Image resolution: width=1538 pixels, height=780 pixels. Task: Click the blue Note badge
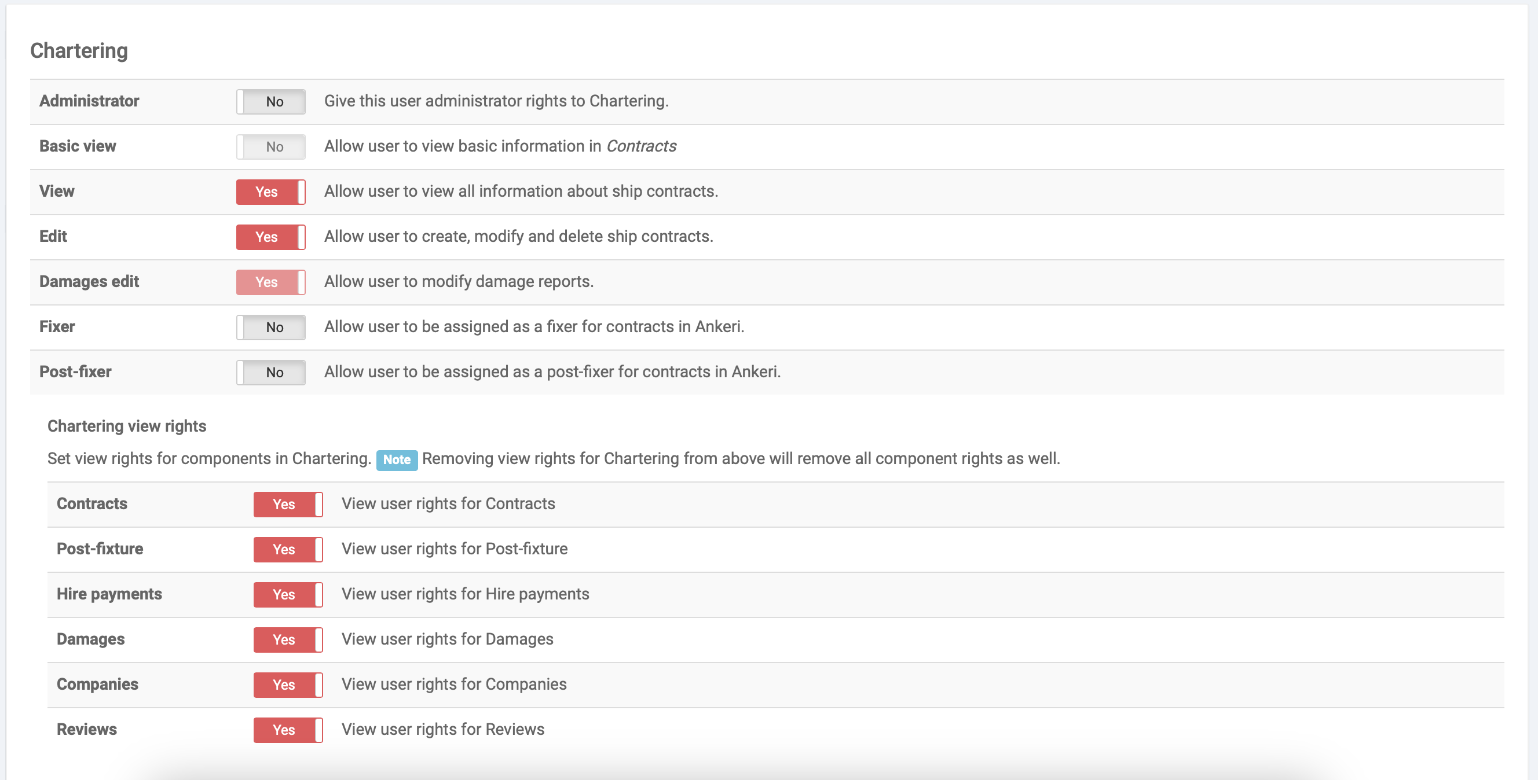[397, 459]
